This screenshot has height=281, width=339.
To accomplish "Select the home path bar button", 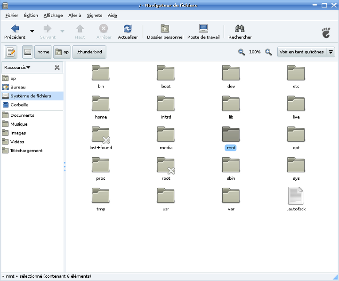I will pos(43,52).
